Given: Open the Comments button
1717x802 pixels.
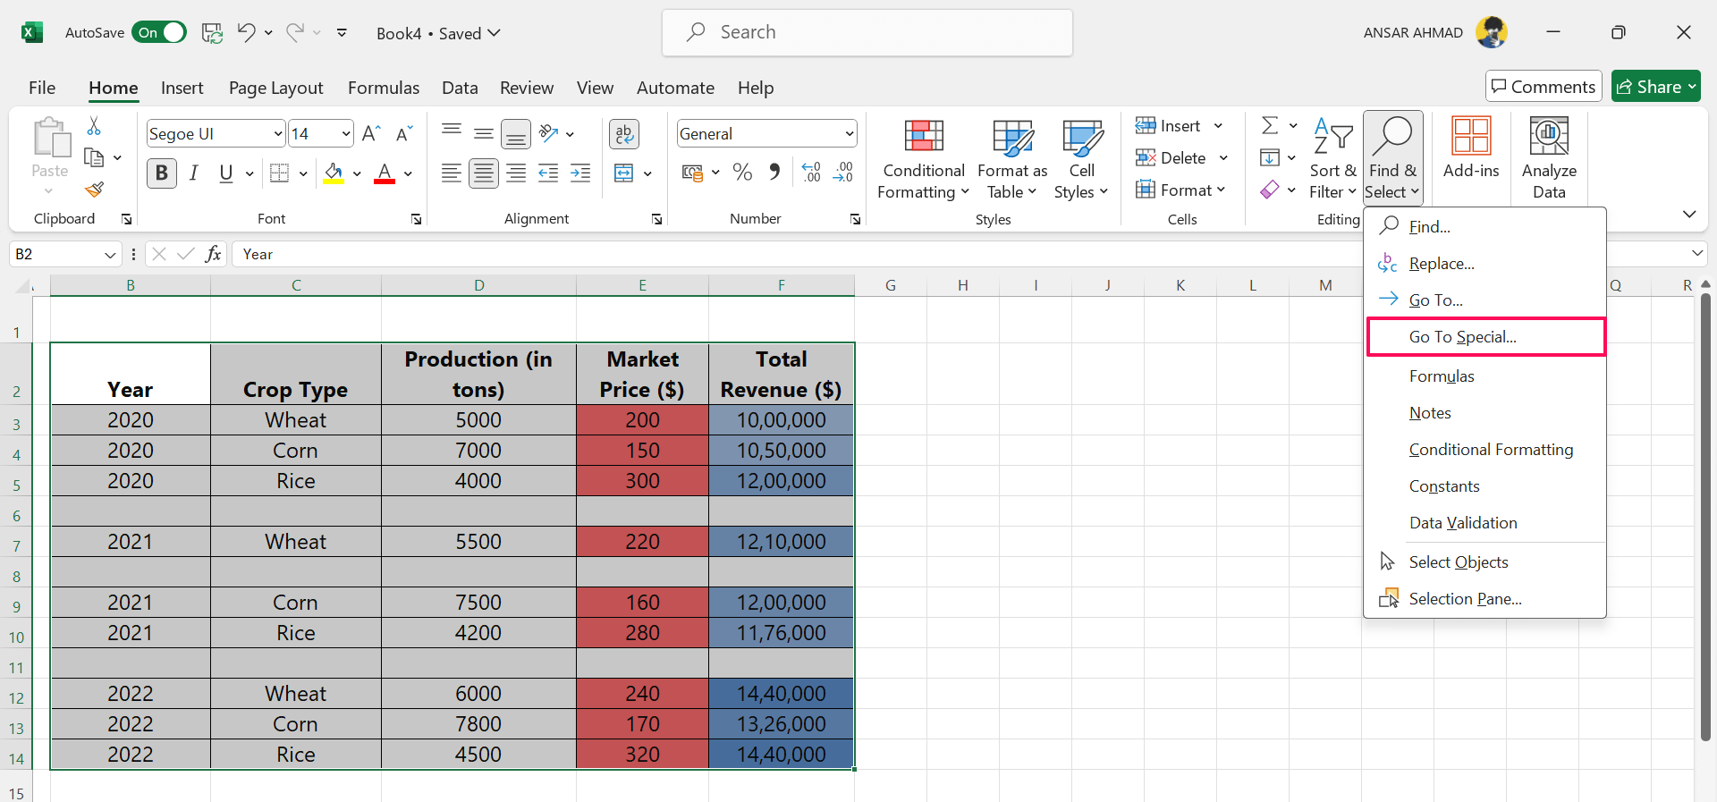Looking at the screenshot, I should point(1543,87).
